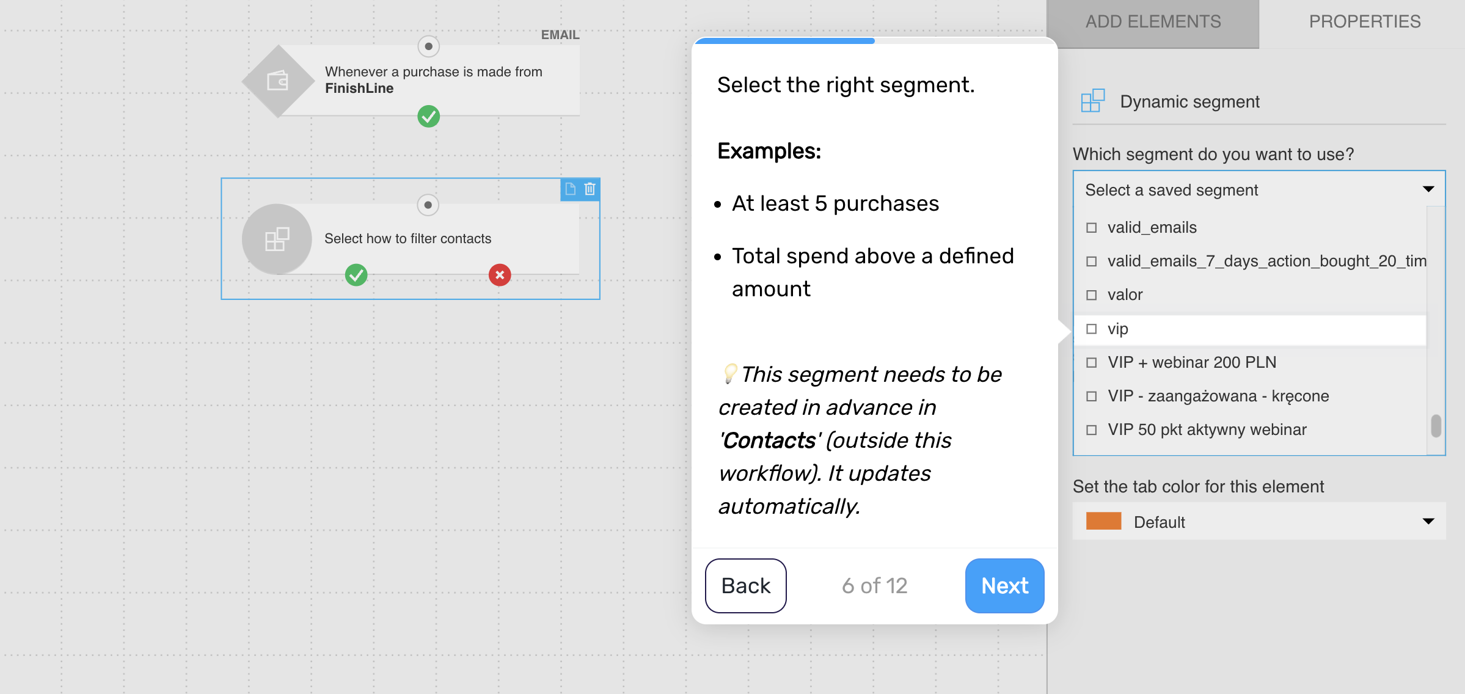Image resolution: width=1465 pixels, height=694 pixels.
Task: Switch to the PROPERTIES tab
Action: tap(1364, 23)
